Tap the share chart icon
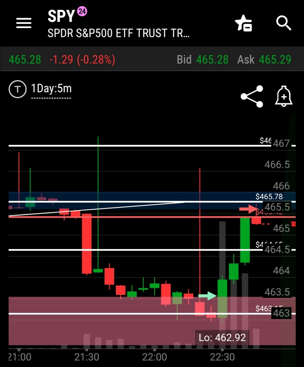The width and height of the screenshot is (304, 367). [x=252, y=97]
